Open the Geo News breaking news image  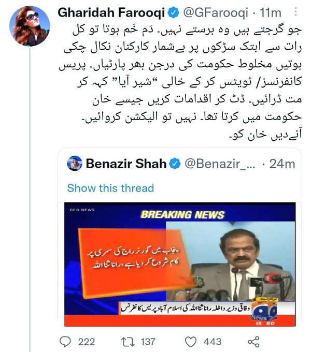(180, 264)
